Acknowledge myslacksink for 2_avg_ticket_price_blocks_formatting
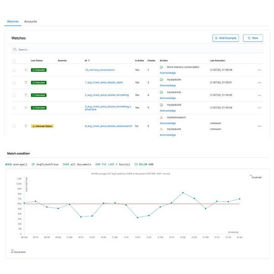Screen dimensions: 274x274 [x=168, y=98]
